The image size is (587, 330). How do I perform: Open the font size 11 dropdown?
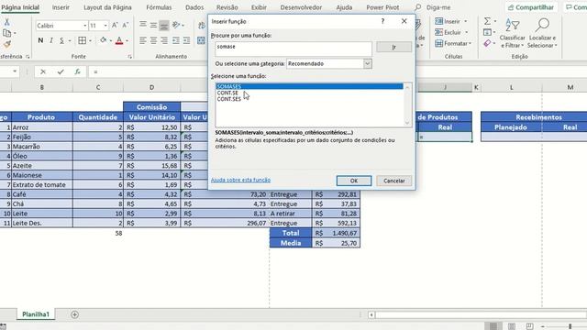(x=105, y=26)
